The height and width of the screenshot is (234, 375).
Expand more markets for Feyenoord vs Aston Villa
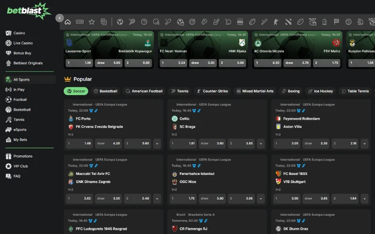click(x=365, y=144)
